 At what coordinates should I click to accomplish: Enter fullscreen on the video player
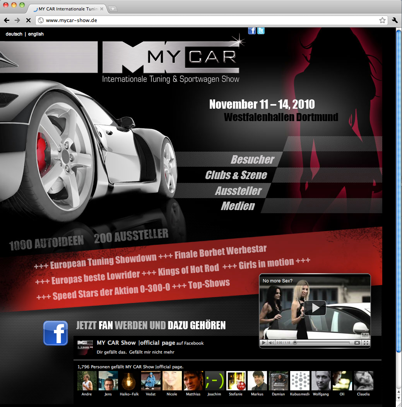(366, 343)
